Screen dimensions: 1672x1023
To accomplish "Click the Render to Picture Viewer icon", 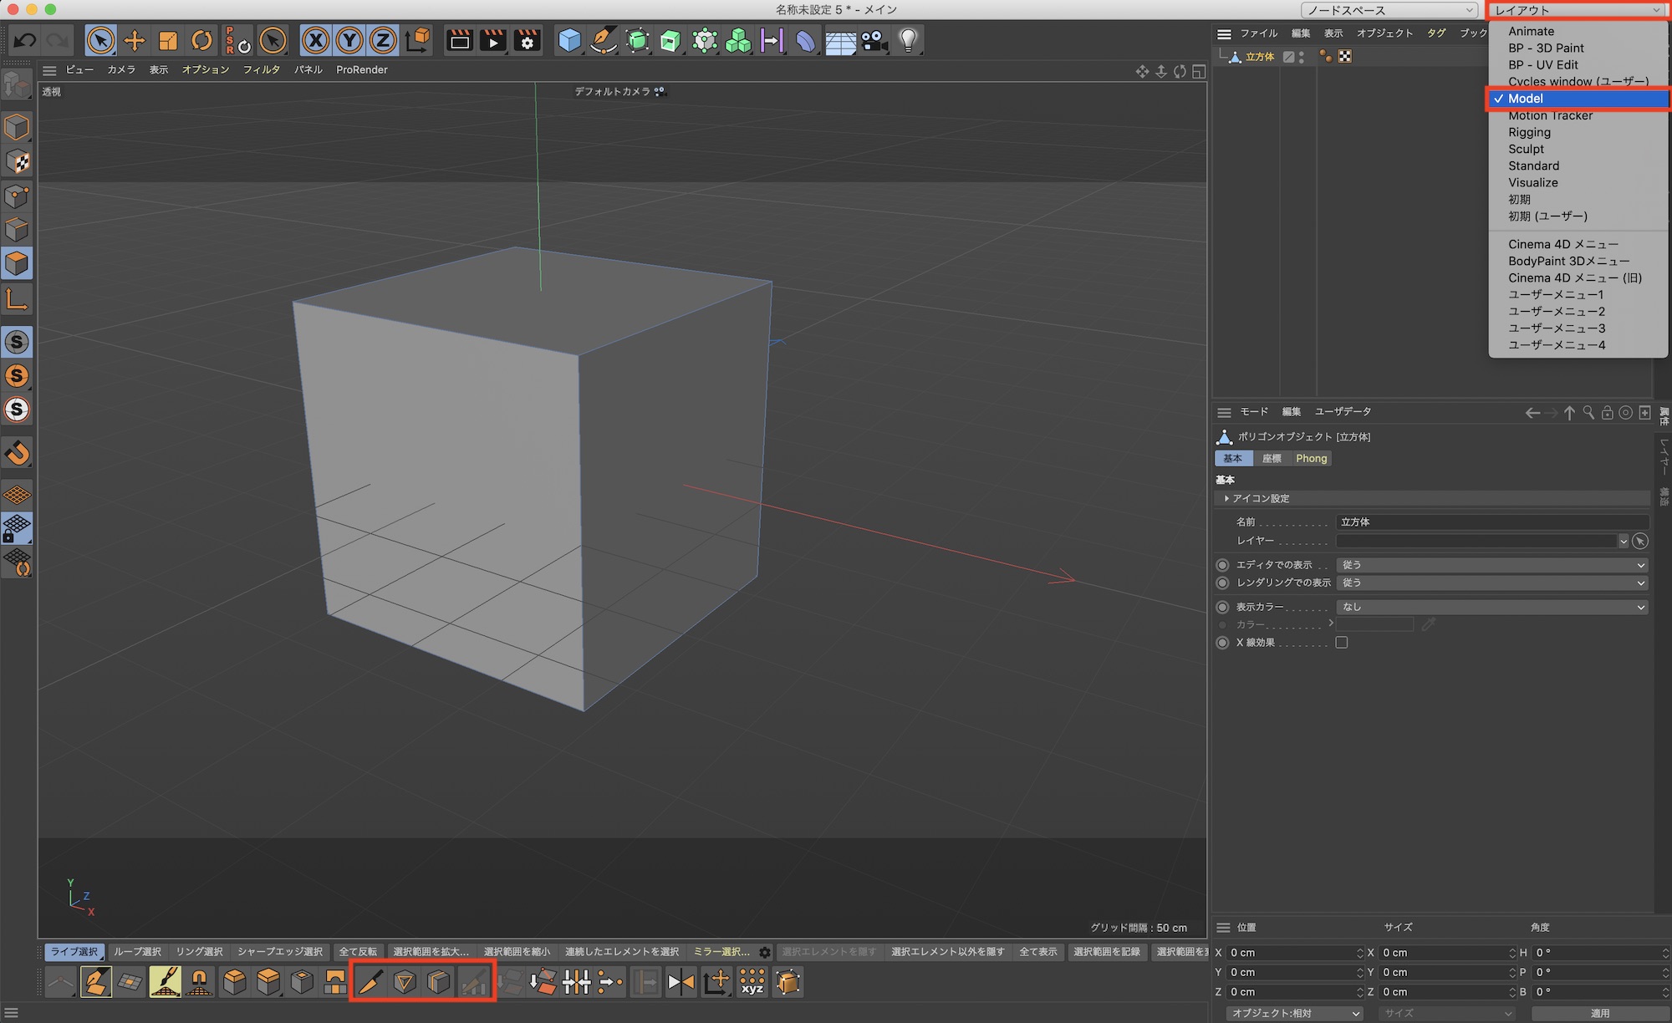I will click(493, 40).
